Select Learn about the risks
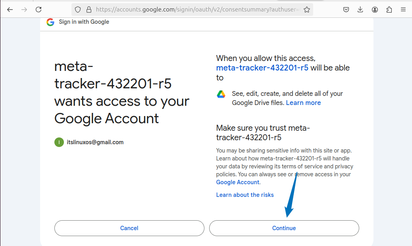The image size is (412, 246). pos(245,195)
